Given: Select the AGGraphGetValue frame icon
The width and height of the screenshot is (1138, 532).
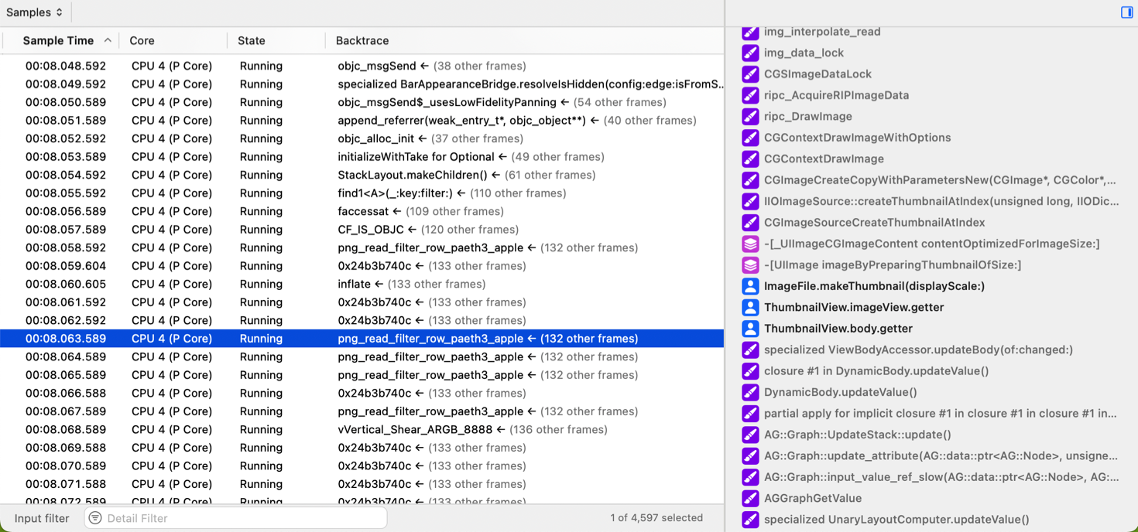Looking at the screenshot, I should click(750, 498).
